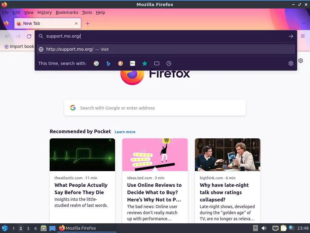310x233 pixels.
Task: Click Mozilla Firefox taskbar window button
Action: point(87,228)
